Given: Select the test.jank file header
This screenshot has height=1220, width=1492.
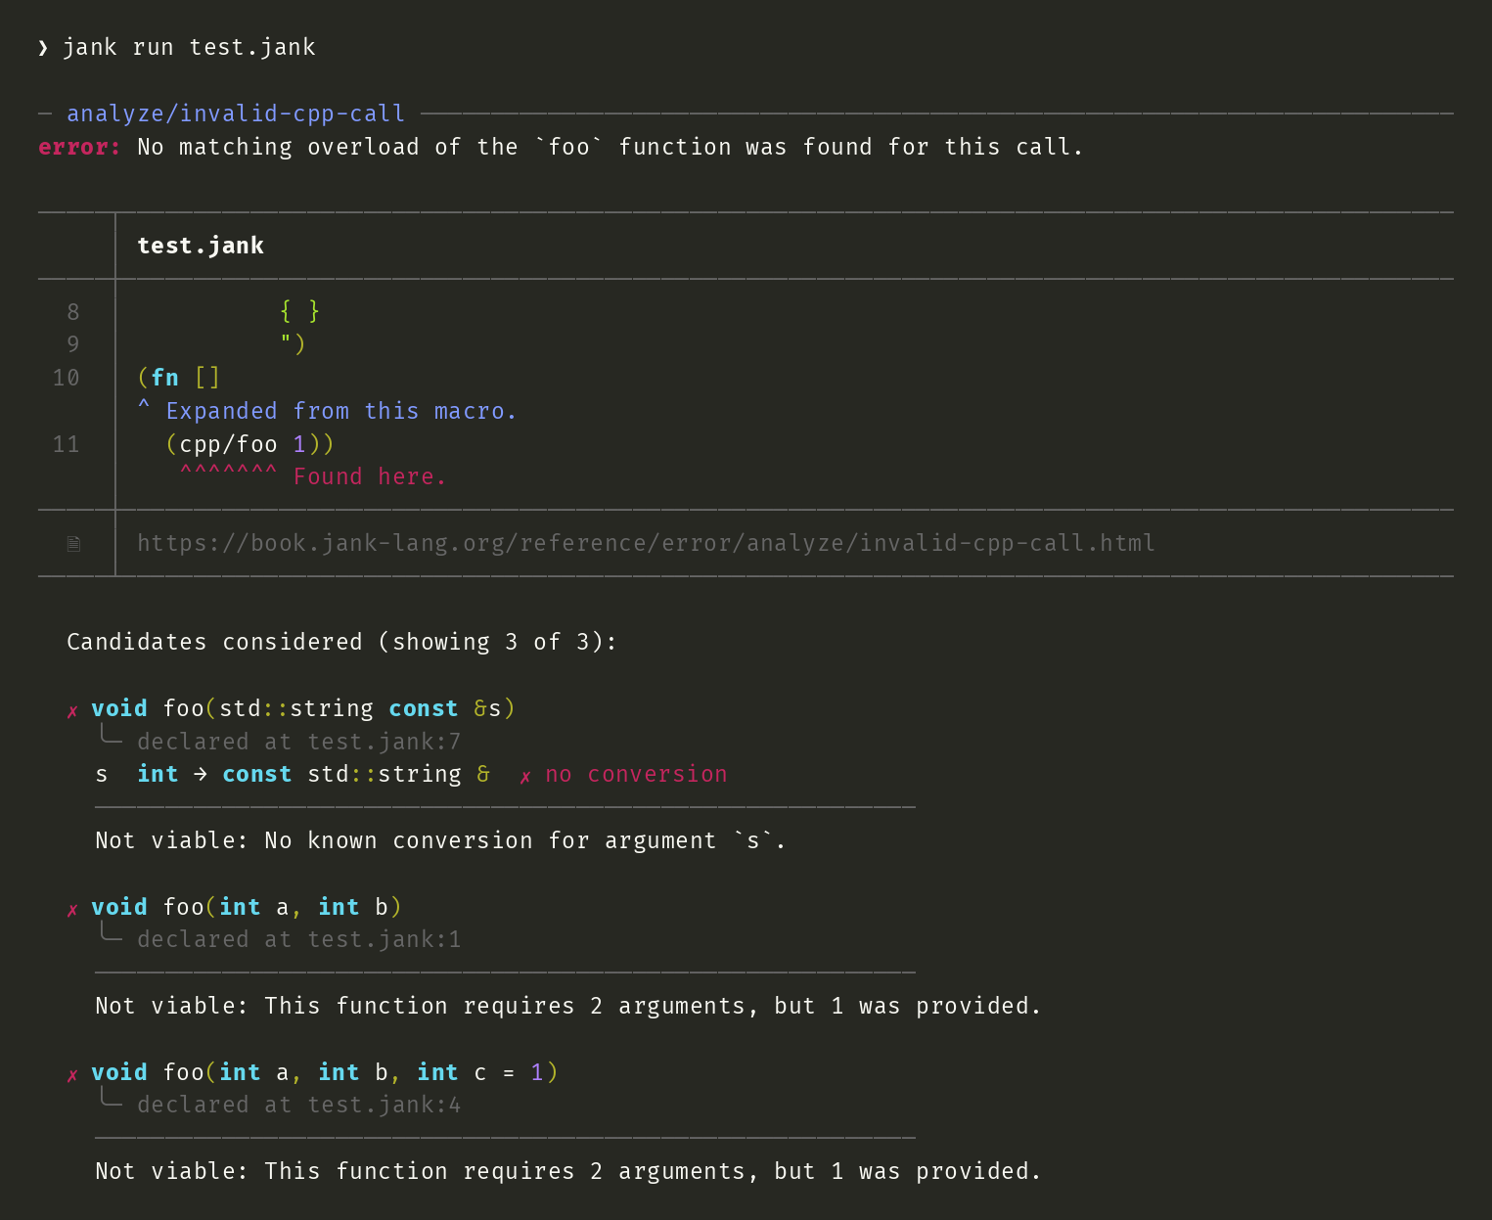Looking at the screenshot, I should coord(201,246).
